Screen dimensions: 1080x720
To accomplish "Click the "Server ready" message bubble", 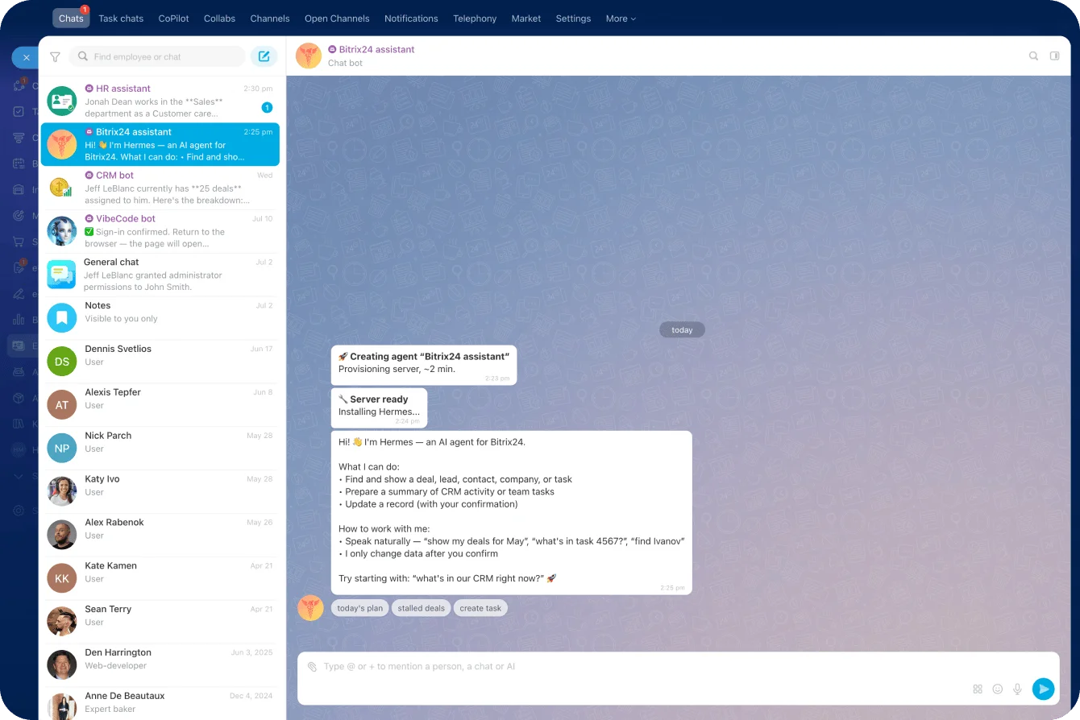I will [x=379, y=408].
